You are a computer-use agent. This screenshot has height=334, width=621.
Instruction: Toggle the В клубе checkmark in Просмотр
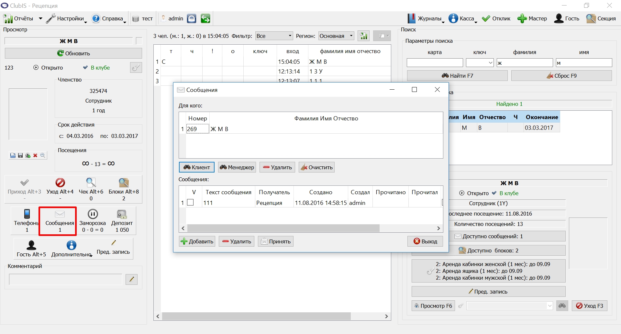(85, 68)
